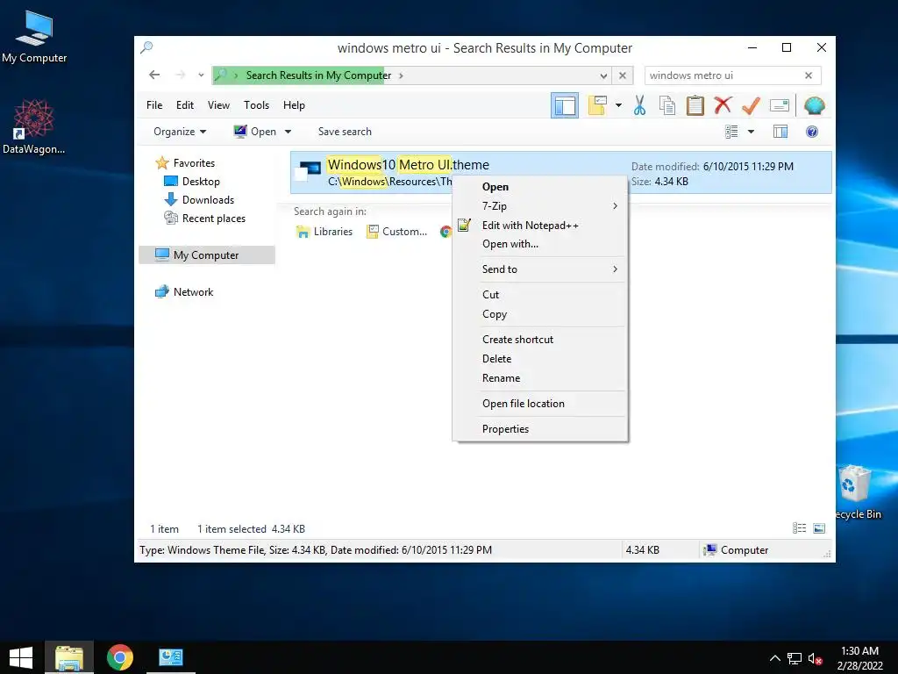Click the Save search button

point(345,132)
